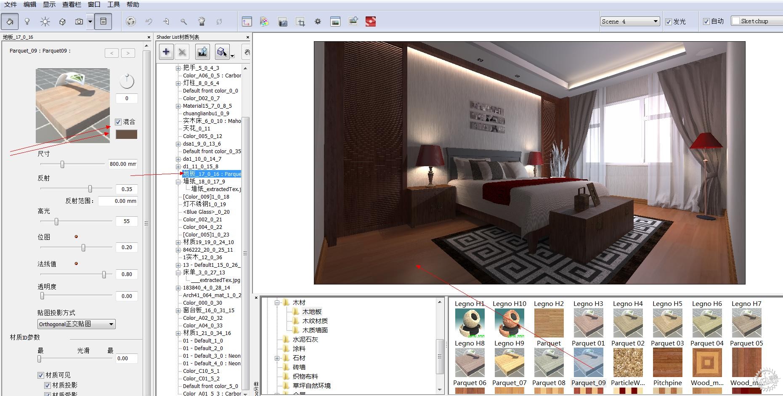Select 天花_0_11 in shader list
This screenshot has height=396, width=783.
pos(196,128)
